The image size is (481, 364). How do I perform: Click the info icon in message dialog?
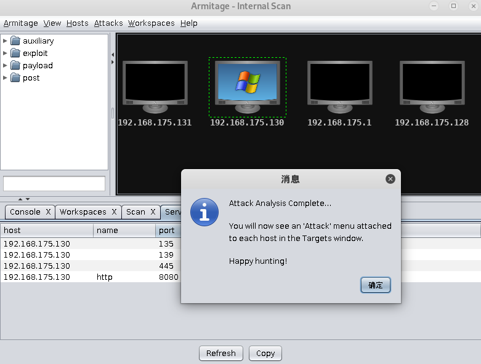(x=204, y=212)
